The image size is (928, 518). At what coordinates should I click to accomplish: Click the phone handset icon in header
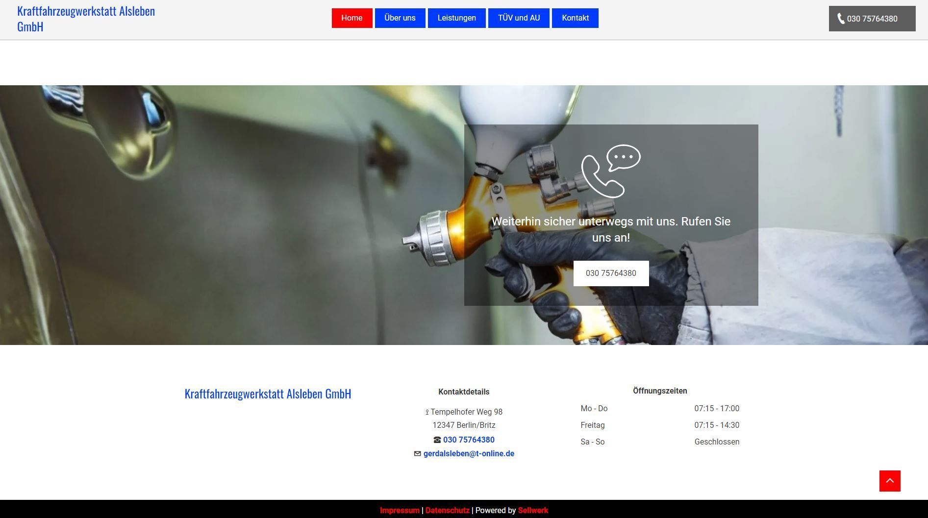tap(841, 19)
